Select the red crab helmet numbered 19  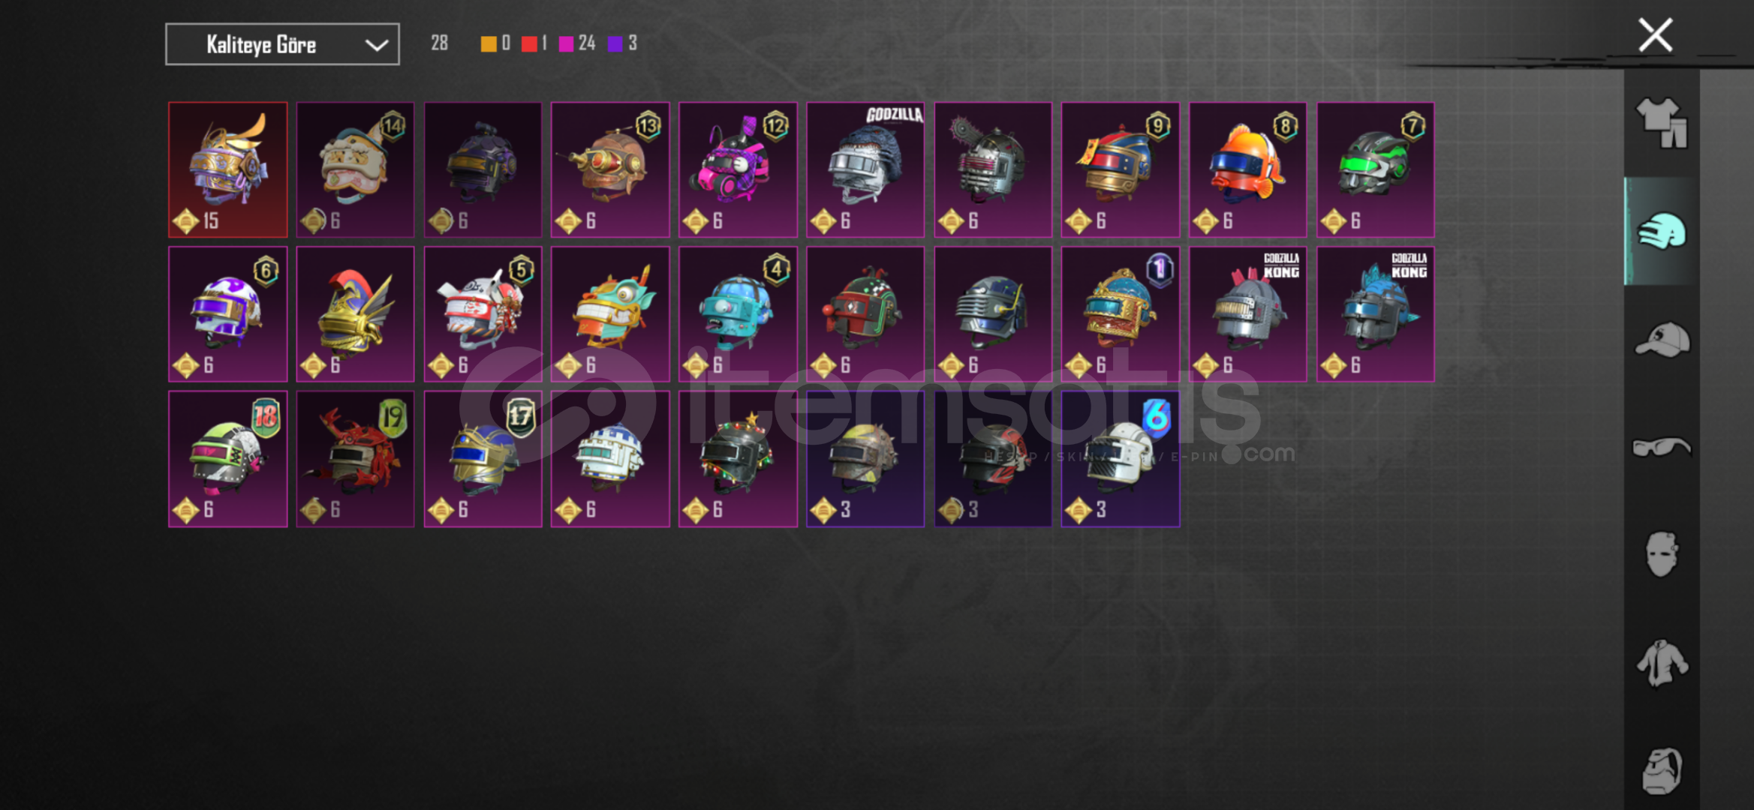[355, 459]
